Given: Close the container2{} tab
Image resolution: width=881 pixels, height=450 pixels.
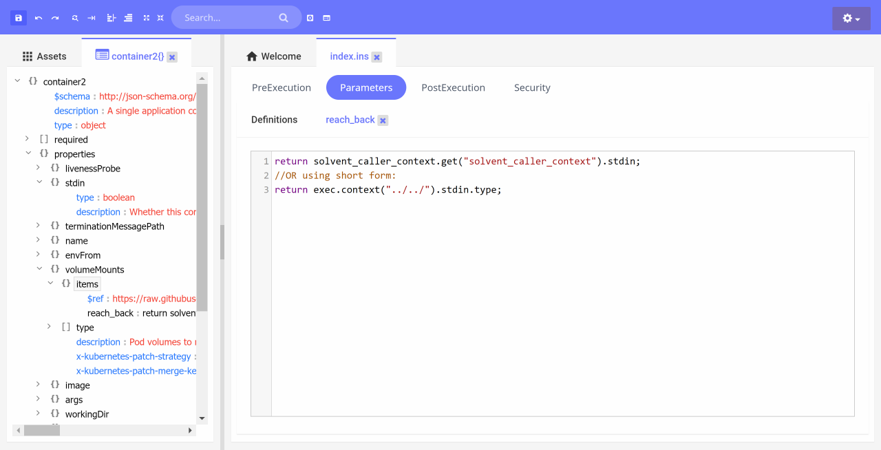Looking at the screenshot, I should pos(172,57).
